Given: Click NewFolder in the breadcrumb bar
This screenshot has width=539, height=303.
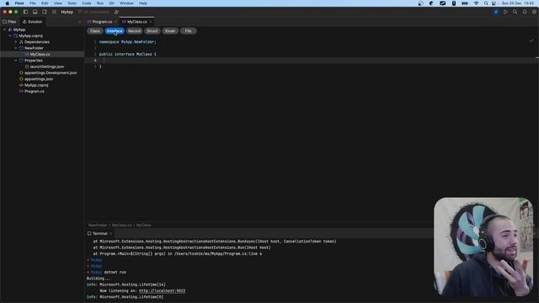Looking at the screenshot, I should pos(98,226).
